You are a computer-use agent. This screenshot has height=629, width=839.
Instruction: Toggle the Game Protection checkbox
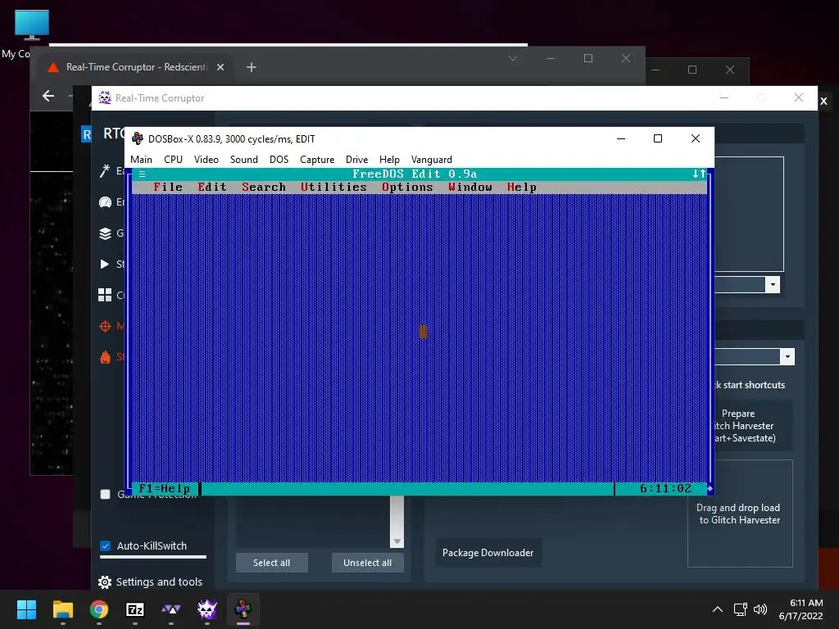pos(106,494)
